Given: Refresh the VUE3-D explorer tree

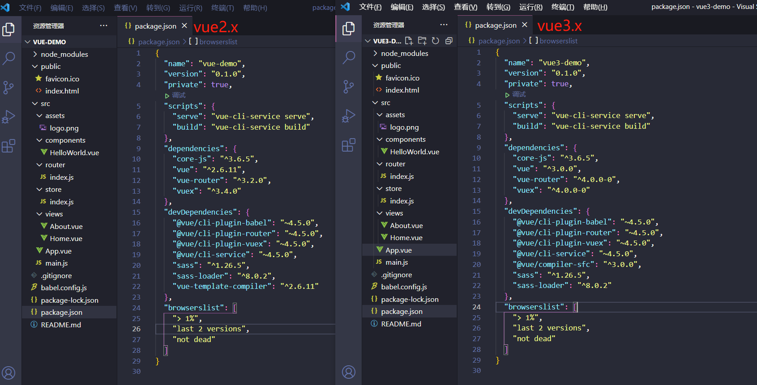Looking at the screenshot, I should [436, 41].
